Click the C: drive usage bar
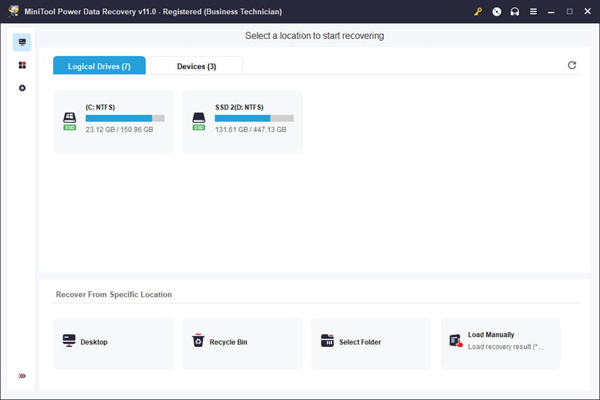The width and height of the screenshot is (600, 400). (125, 118)
